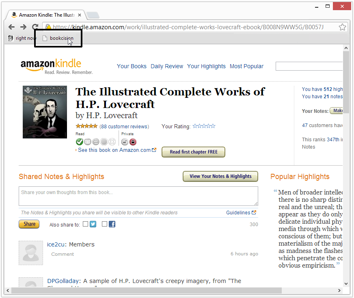354x298 pixels.
Task: Set status with the gray X circle icon
Action: point(112,142)
